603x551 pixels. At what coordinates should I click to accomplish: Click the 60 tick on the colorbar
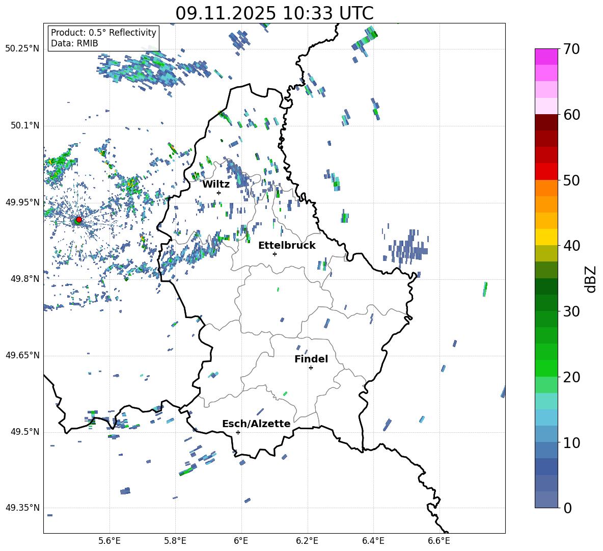[571, 115]
